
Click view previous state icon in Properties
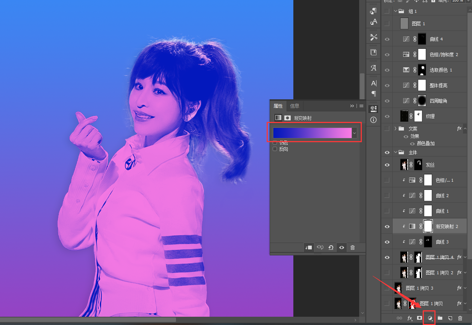point(320,248)
